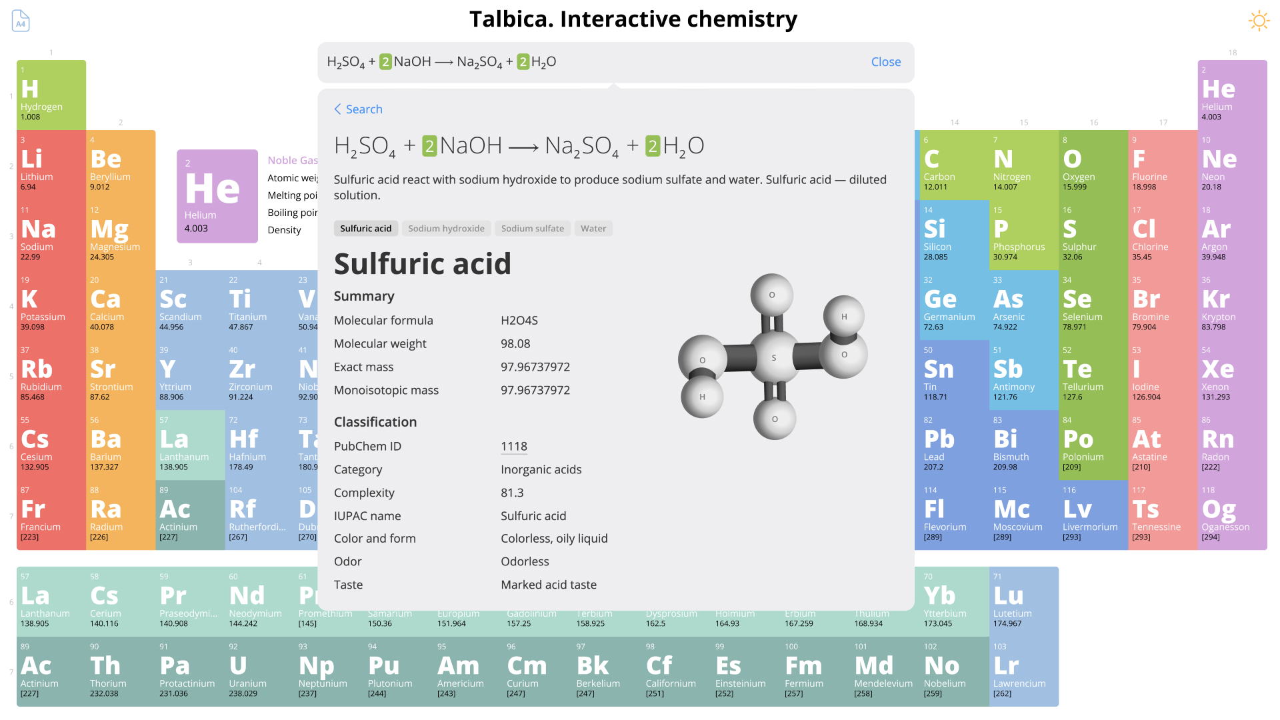Open the Calcium element tile
Viewport: 1280px width, 720px height.
121,305
